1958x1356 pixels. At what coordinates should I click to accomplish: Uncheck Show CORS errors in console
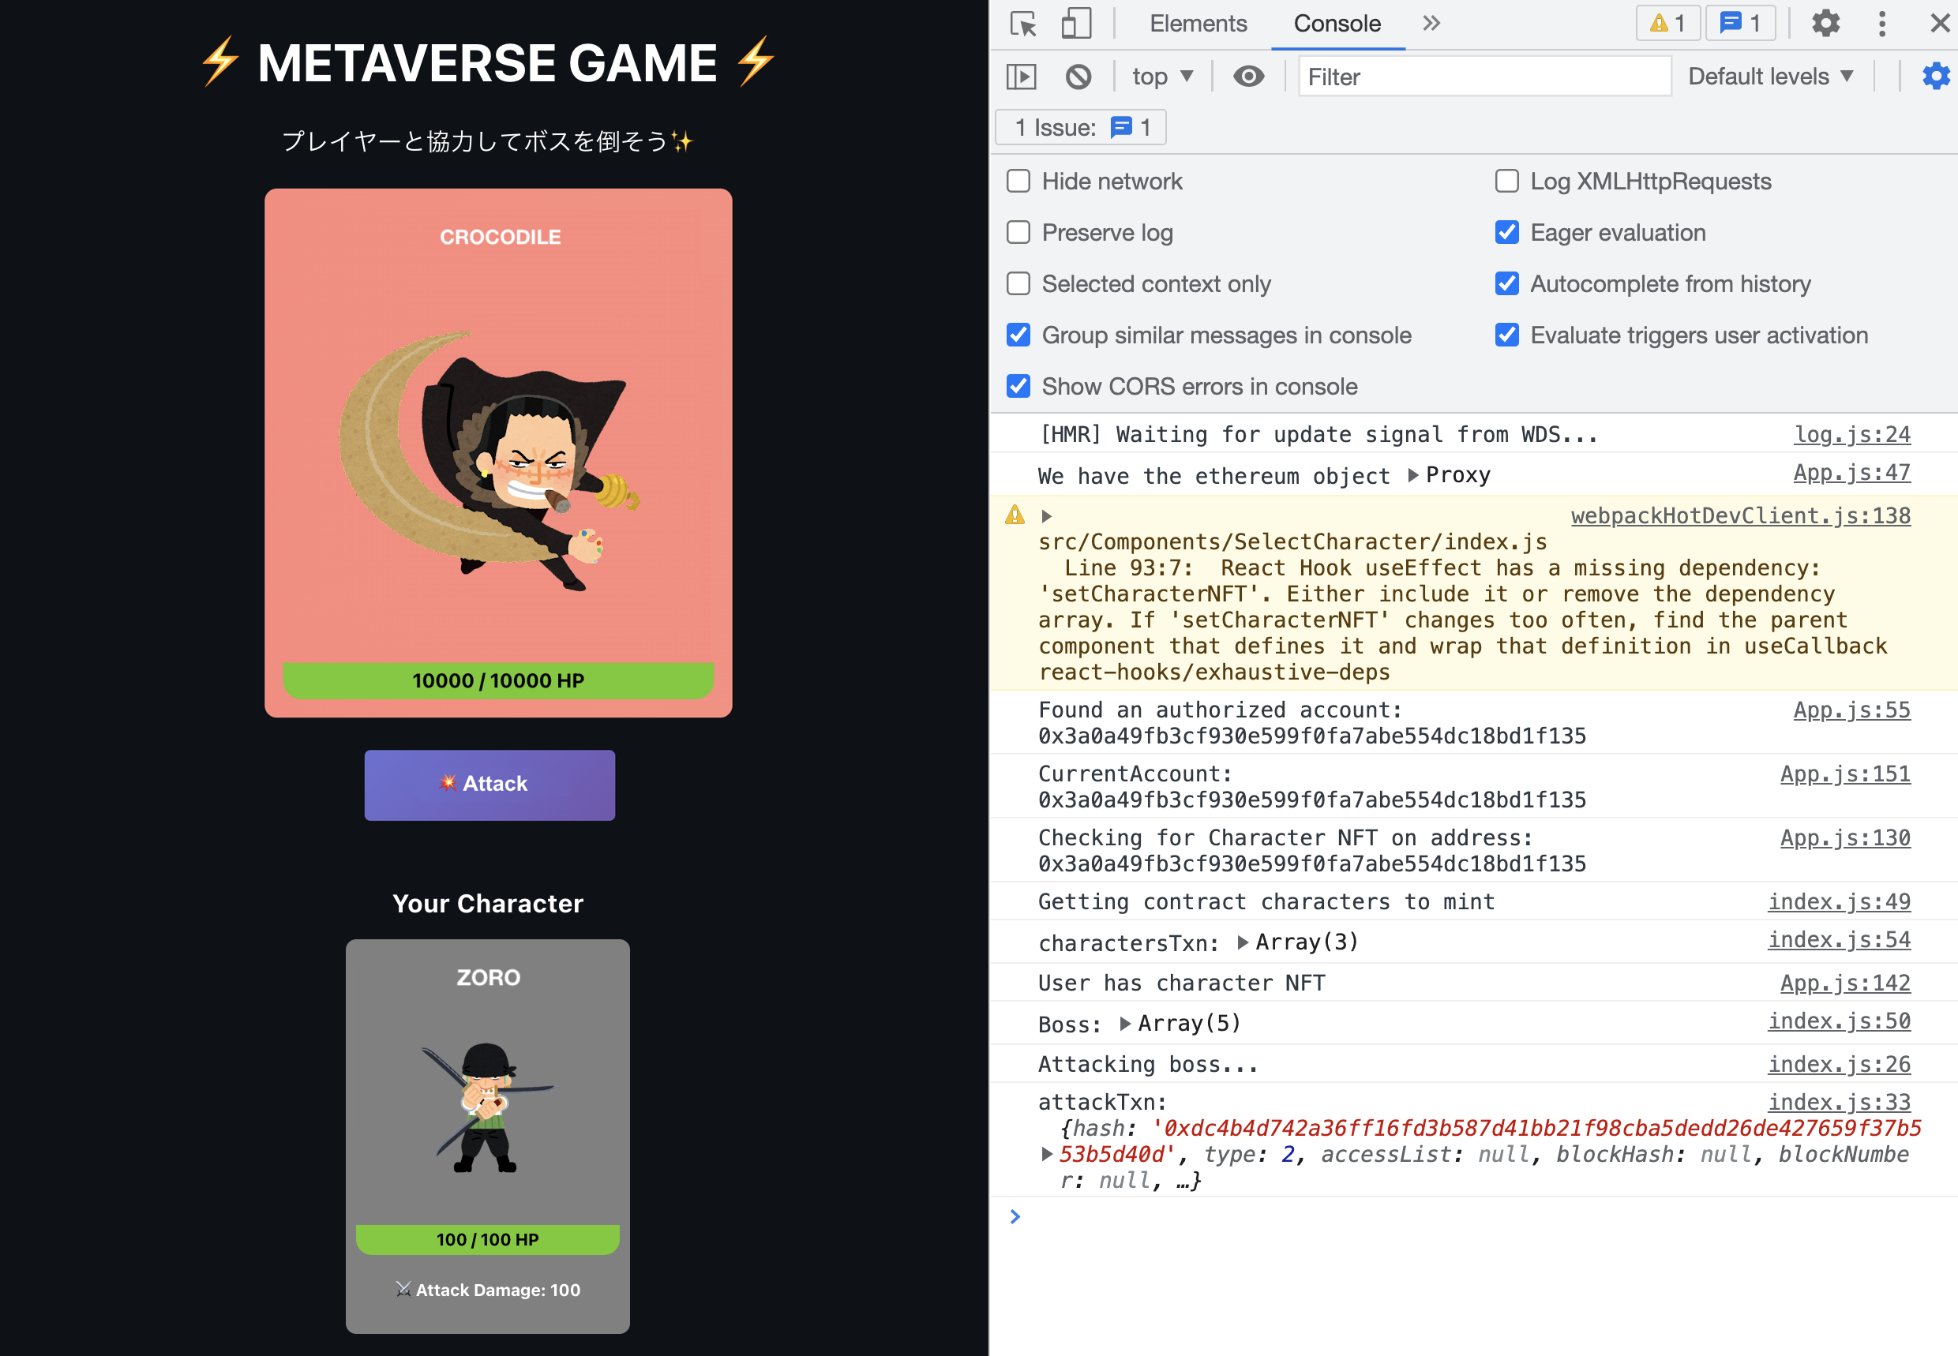click(1018, 386)
